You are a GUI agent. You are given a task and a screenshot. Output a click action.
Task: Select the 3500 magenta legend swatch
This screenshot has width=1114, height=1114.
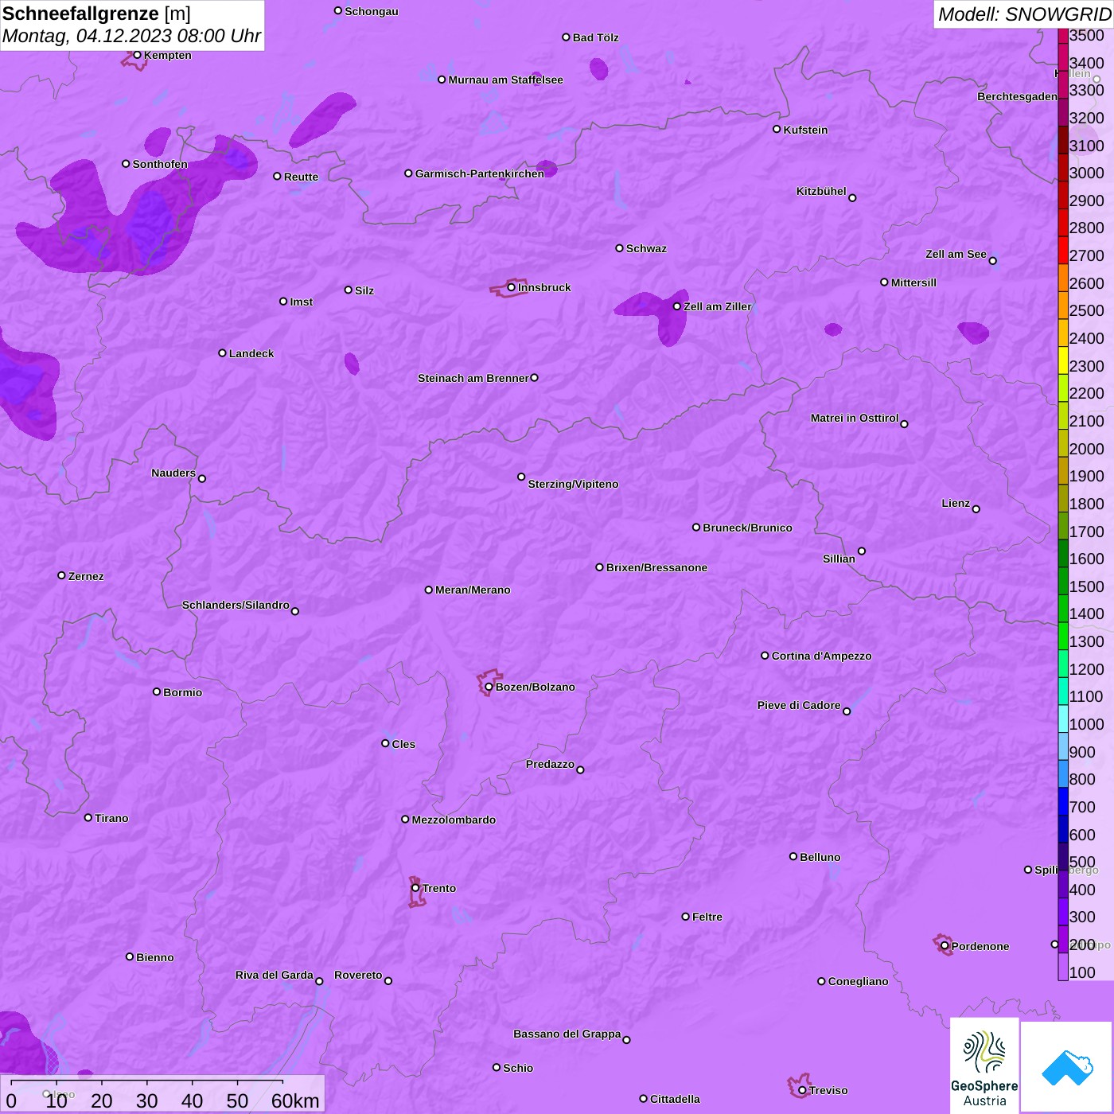point(1063,35)
